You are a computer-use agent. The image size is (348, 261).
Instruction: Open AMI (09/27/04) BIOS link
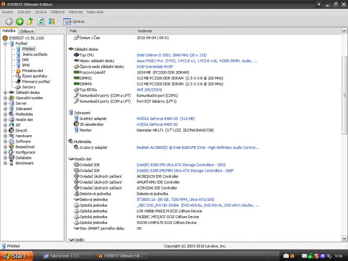pos(149,90)
